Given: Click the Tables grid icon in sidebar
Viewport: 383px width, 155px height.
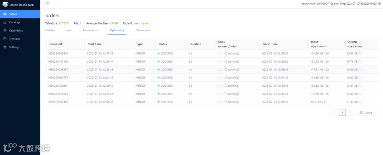Looking at the screenshot, I should 5,14.
